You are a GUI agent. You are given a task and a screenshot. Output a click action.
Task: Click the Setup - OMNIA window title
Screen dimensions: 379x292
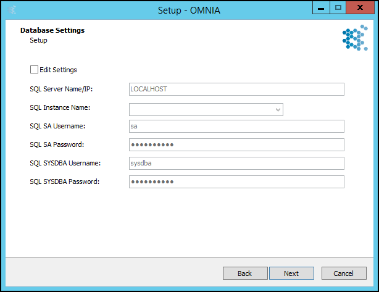pyautogui.click(x=189, y=10)
